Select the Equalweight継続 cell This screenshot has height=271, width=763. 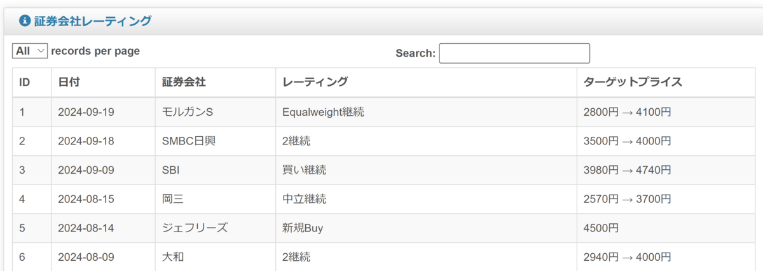point(427,112)
